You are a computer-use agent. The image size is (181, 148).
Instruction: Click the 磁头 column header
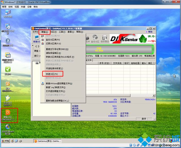click(x=144, y=63)
